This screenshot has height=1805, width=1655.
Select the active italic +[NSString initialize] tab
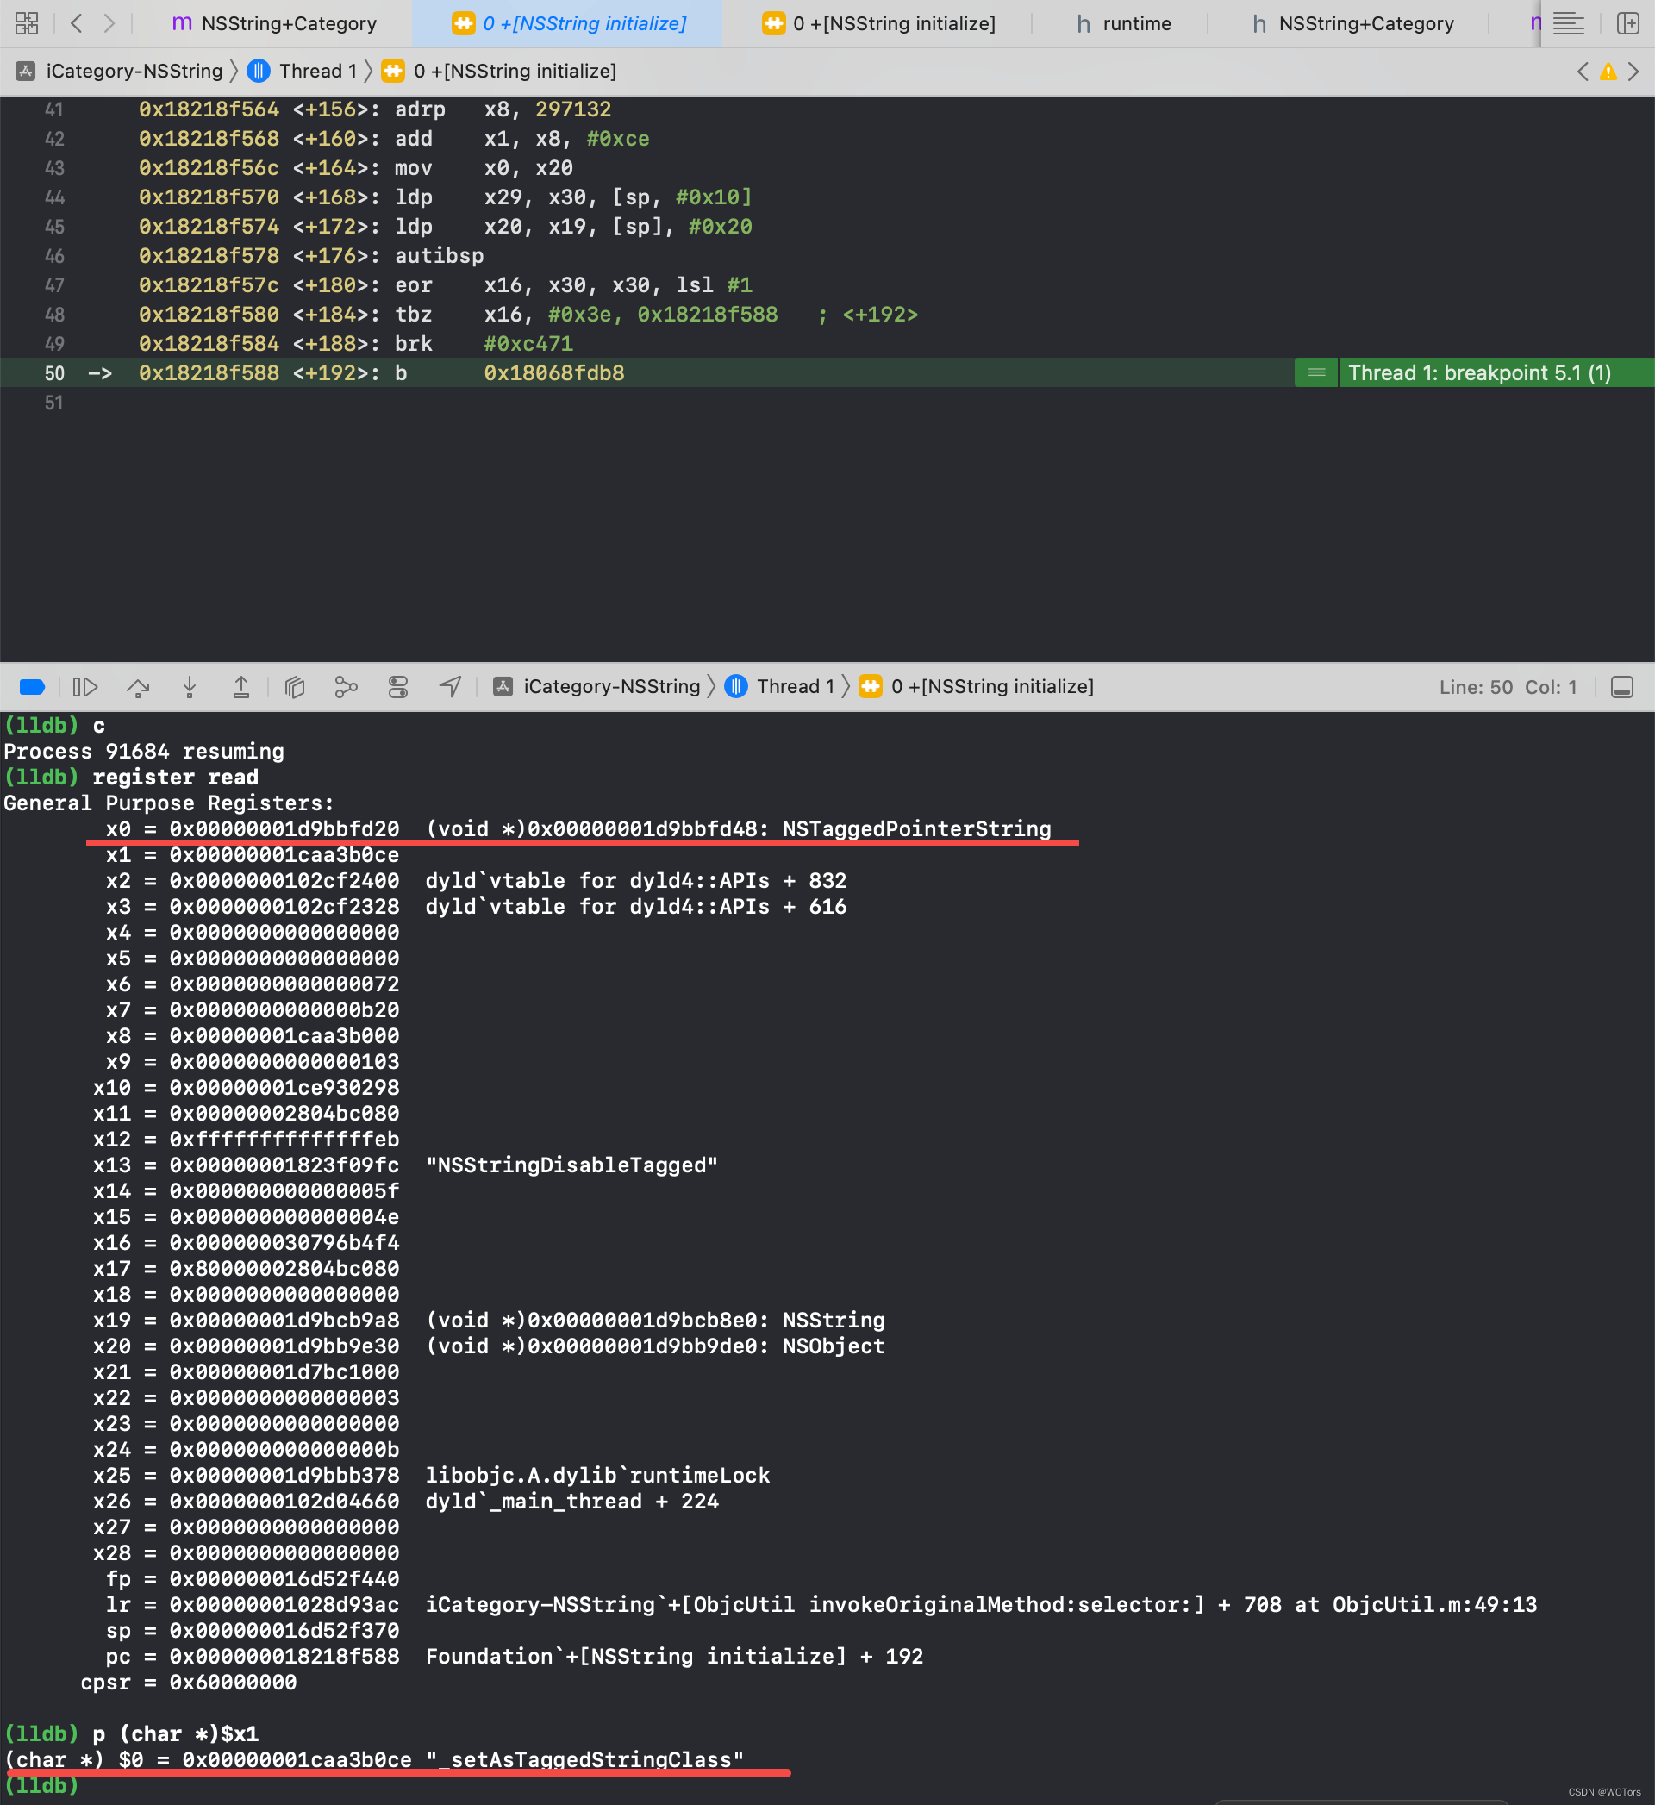pyautogui.click(x=569, y=23)
